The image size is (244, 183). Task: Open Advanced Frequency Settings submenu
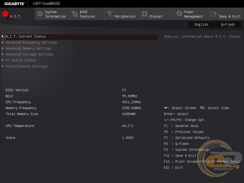tap(31, 42)
